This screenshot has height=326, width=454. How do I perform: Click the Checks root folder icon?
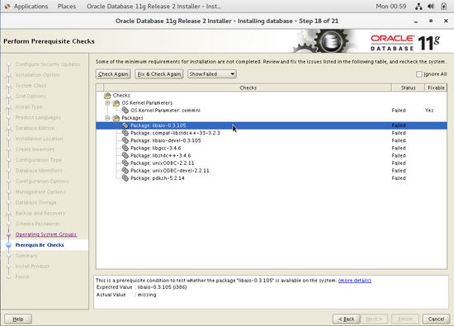pyautogui.click(x=107, y=95)
